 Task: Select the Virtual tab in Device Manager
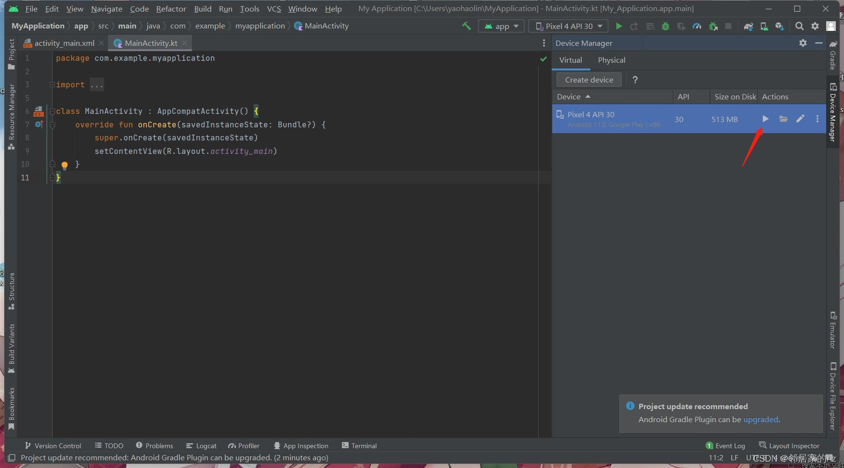click(571, 60)
